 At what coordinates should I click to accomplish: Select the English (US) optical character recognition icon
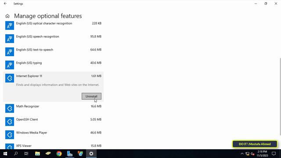[10, 25]
